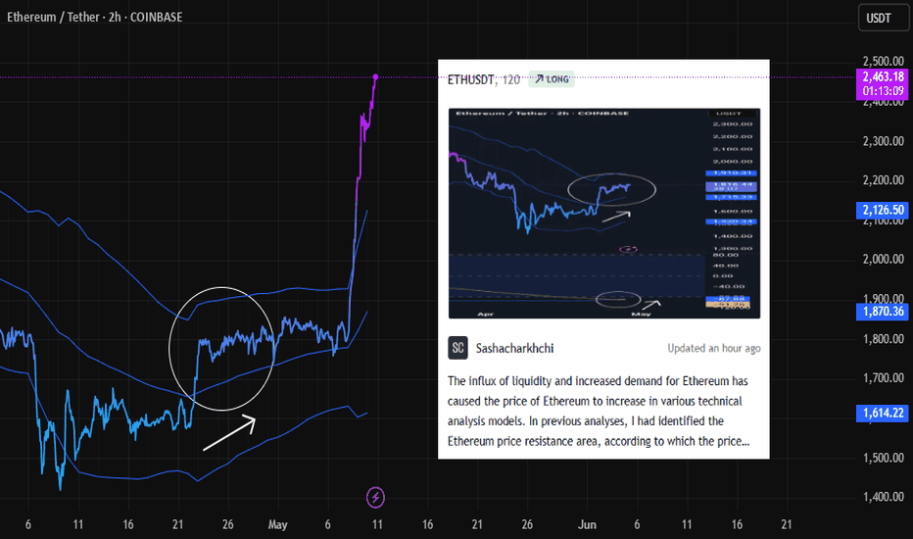Click the 01:13:09 countdown timer label
The height and width of the screenshot is (539, 913).
pos(883,91)
